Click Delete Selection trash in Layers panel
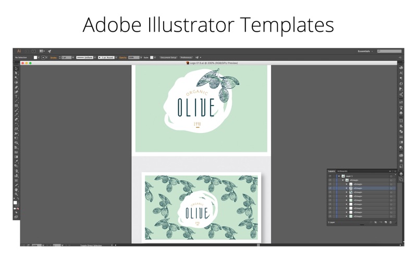Screen dimensions: 417x260 click(x=390, y=223)
